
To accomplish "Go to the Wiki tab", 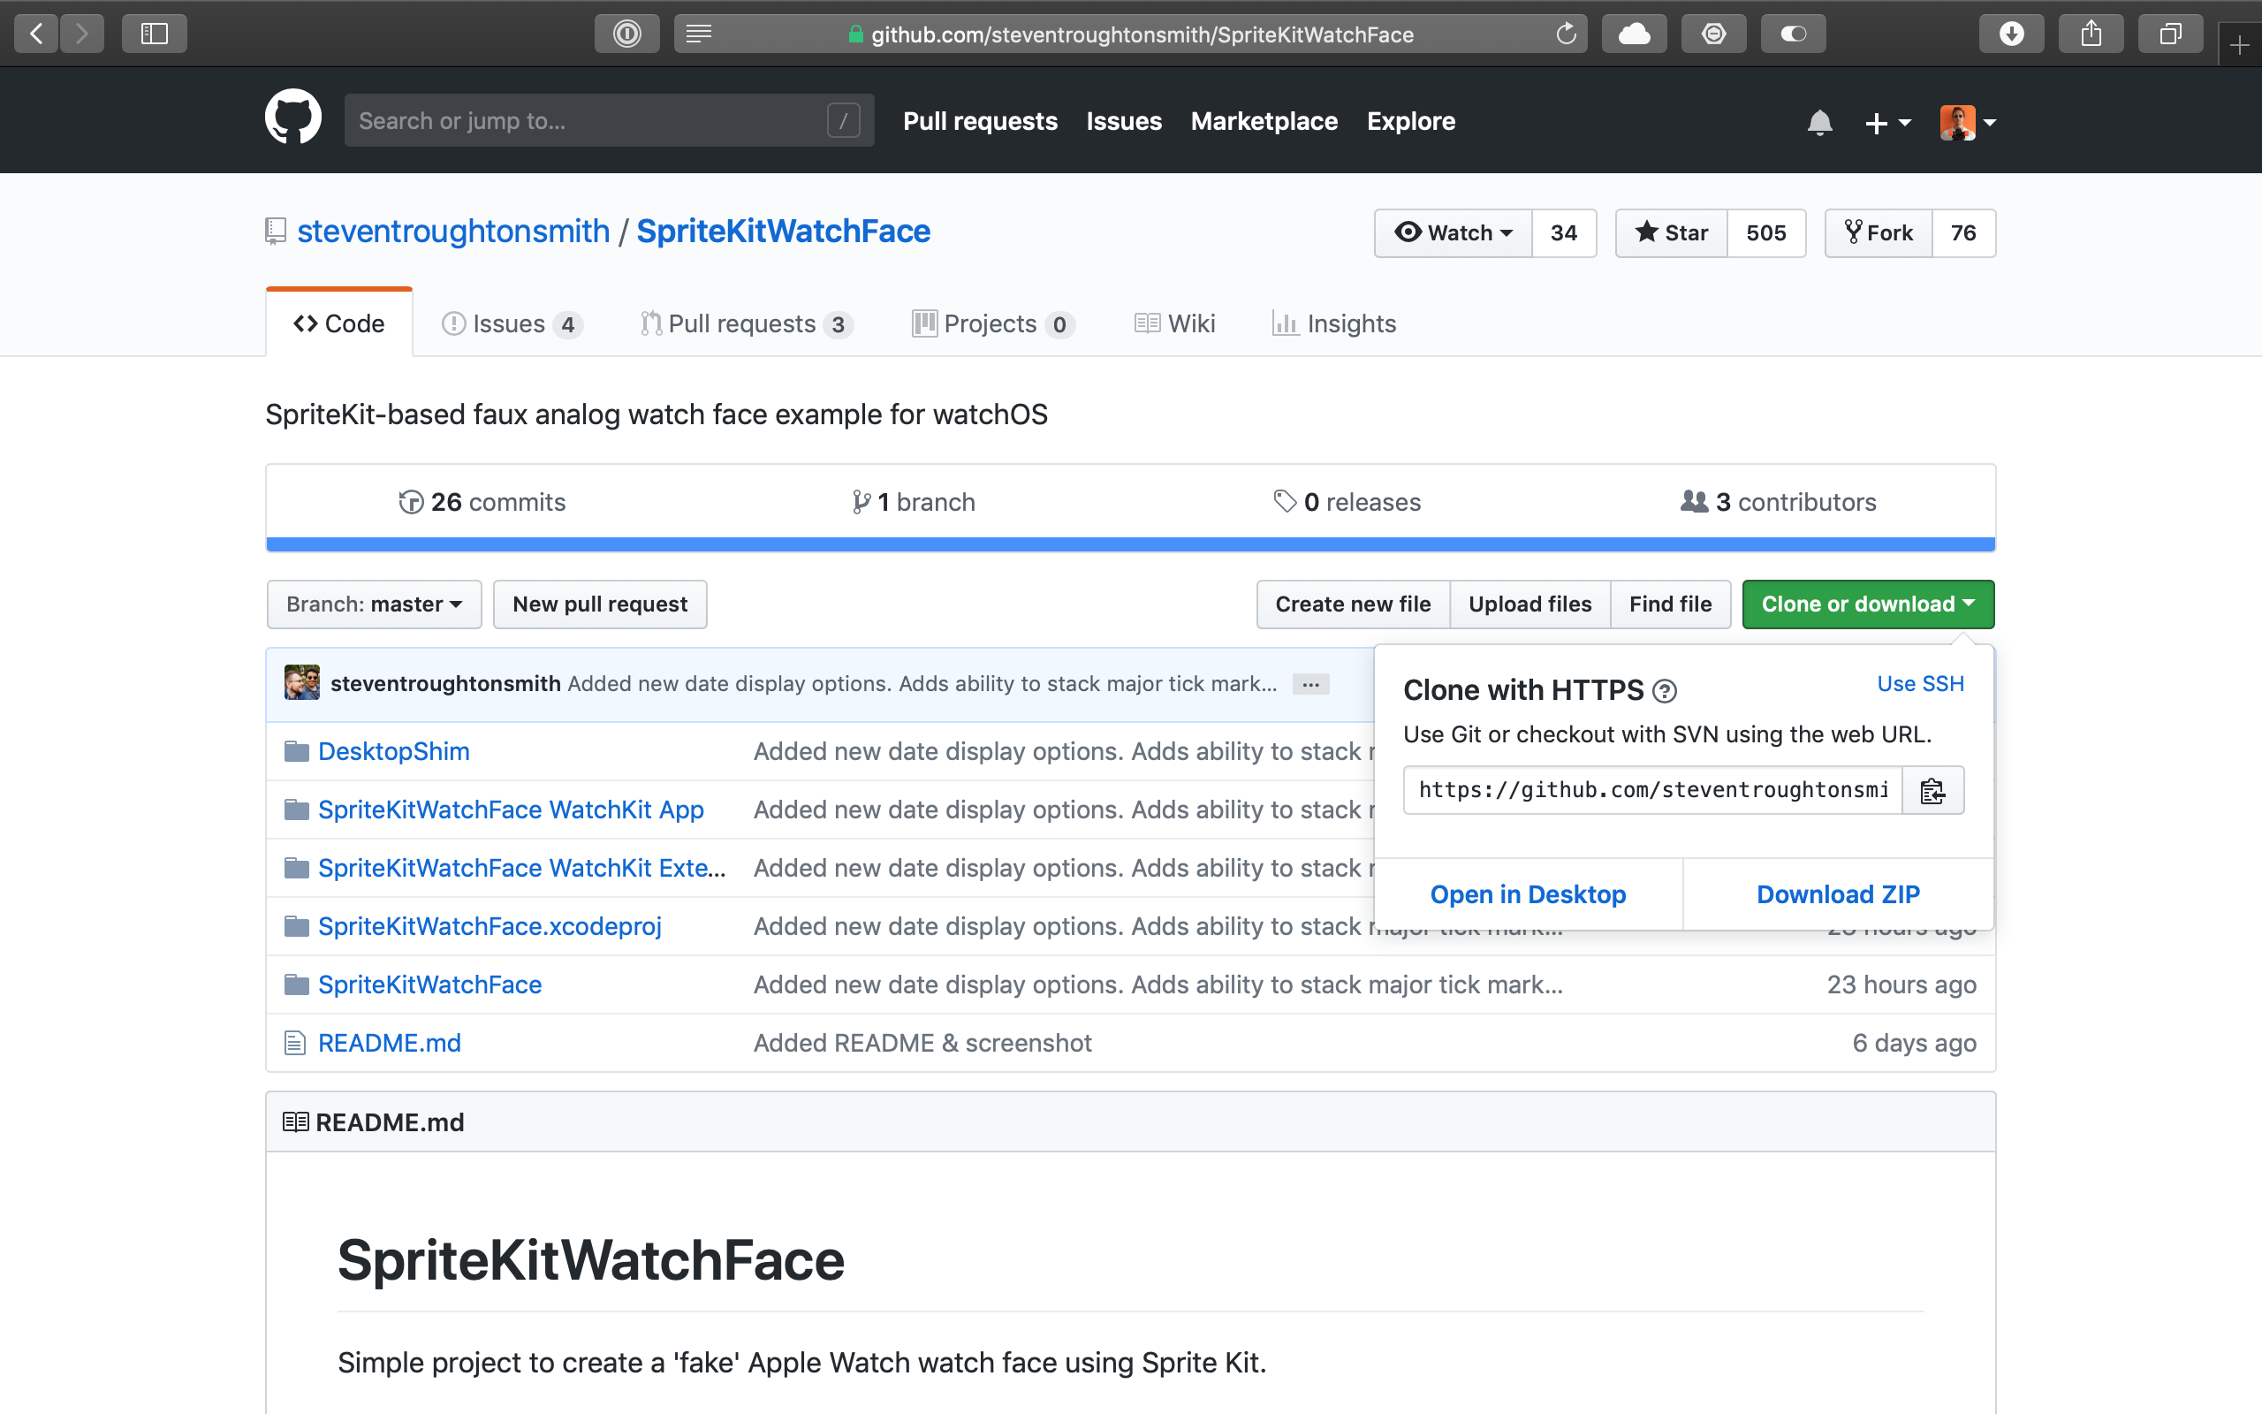I will 1175,323.
